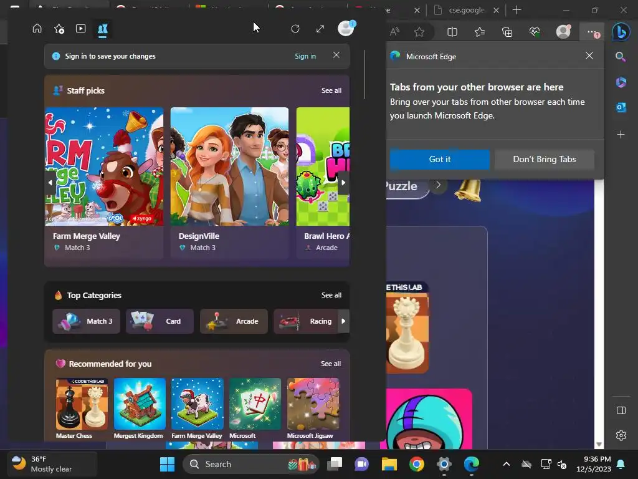Screen dimensions: 638x479
Task: Show previous Staff picks with left arrow
Action: pos(50,183)
